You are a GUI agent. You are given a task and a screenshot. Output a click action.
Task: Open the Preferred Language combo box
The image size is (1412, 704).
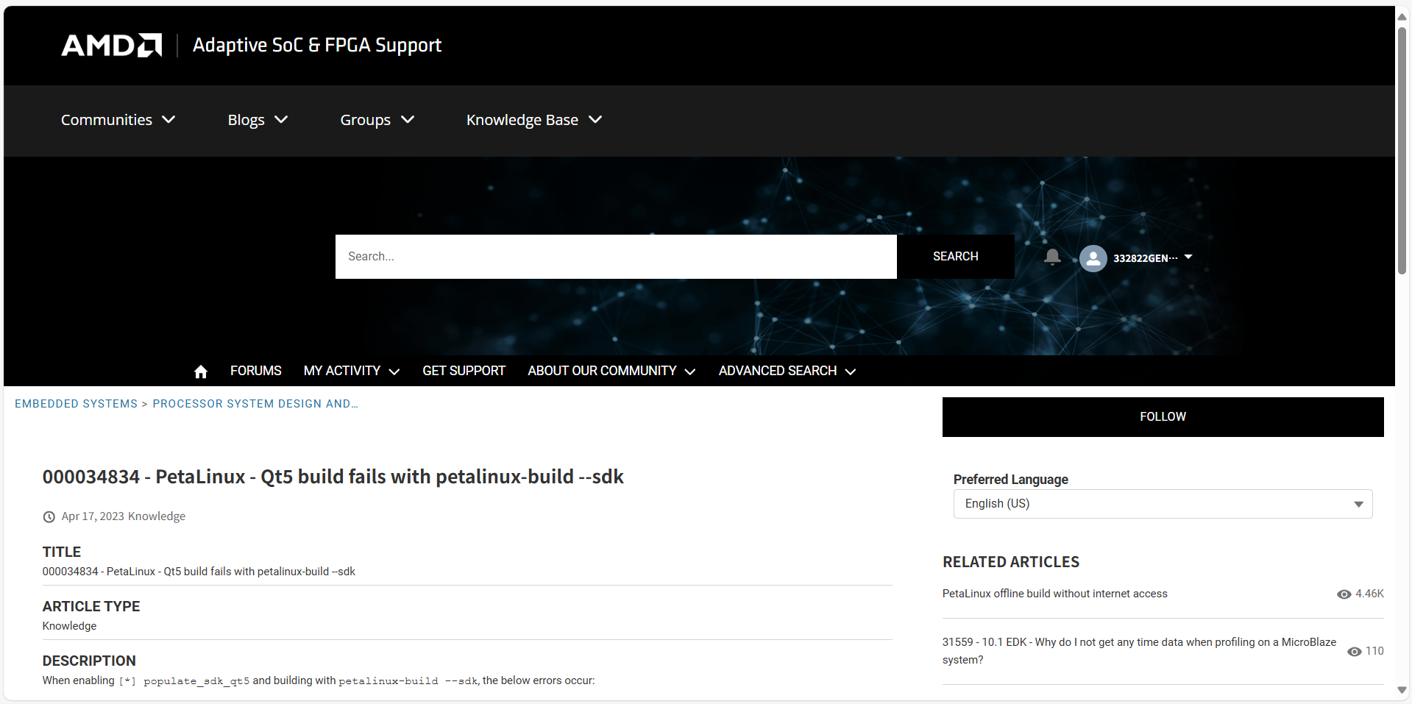(x=1163, y=504)
